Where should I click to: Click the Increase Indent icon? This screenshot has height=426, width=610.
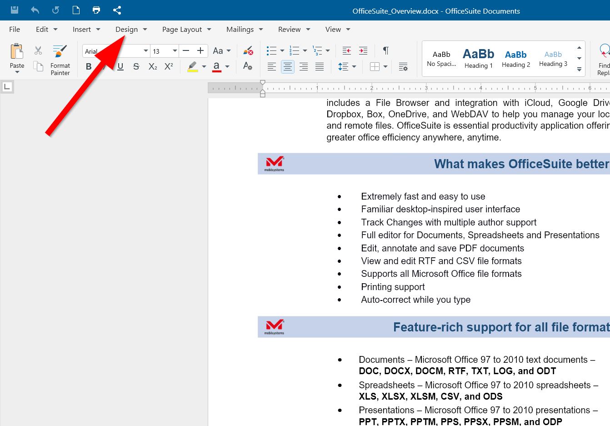click(363, 51)
